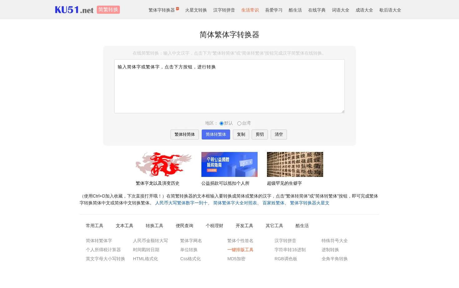The image size is (459, 288).
Task: Click the 清空 button
Action: click(x=279, y=134)
